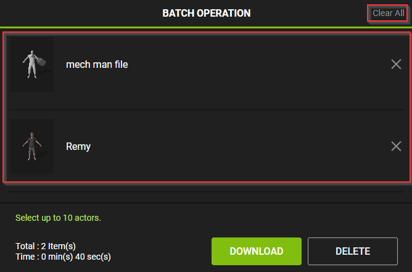Click the "Time : 0 min(s) 40 sec(s)" label

[63, 256]
